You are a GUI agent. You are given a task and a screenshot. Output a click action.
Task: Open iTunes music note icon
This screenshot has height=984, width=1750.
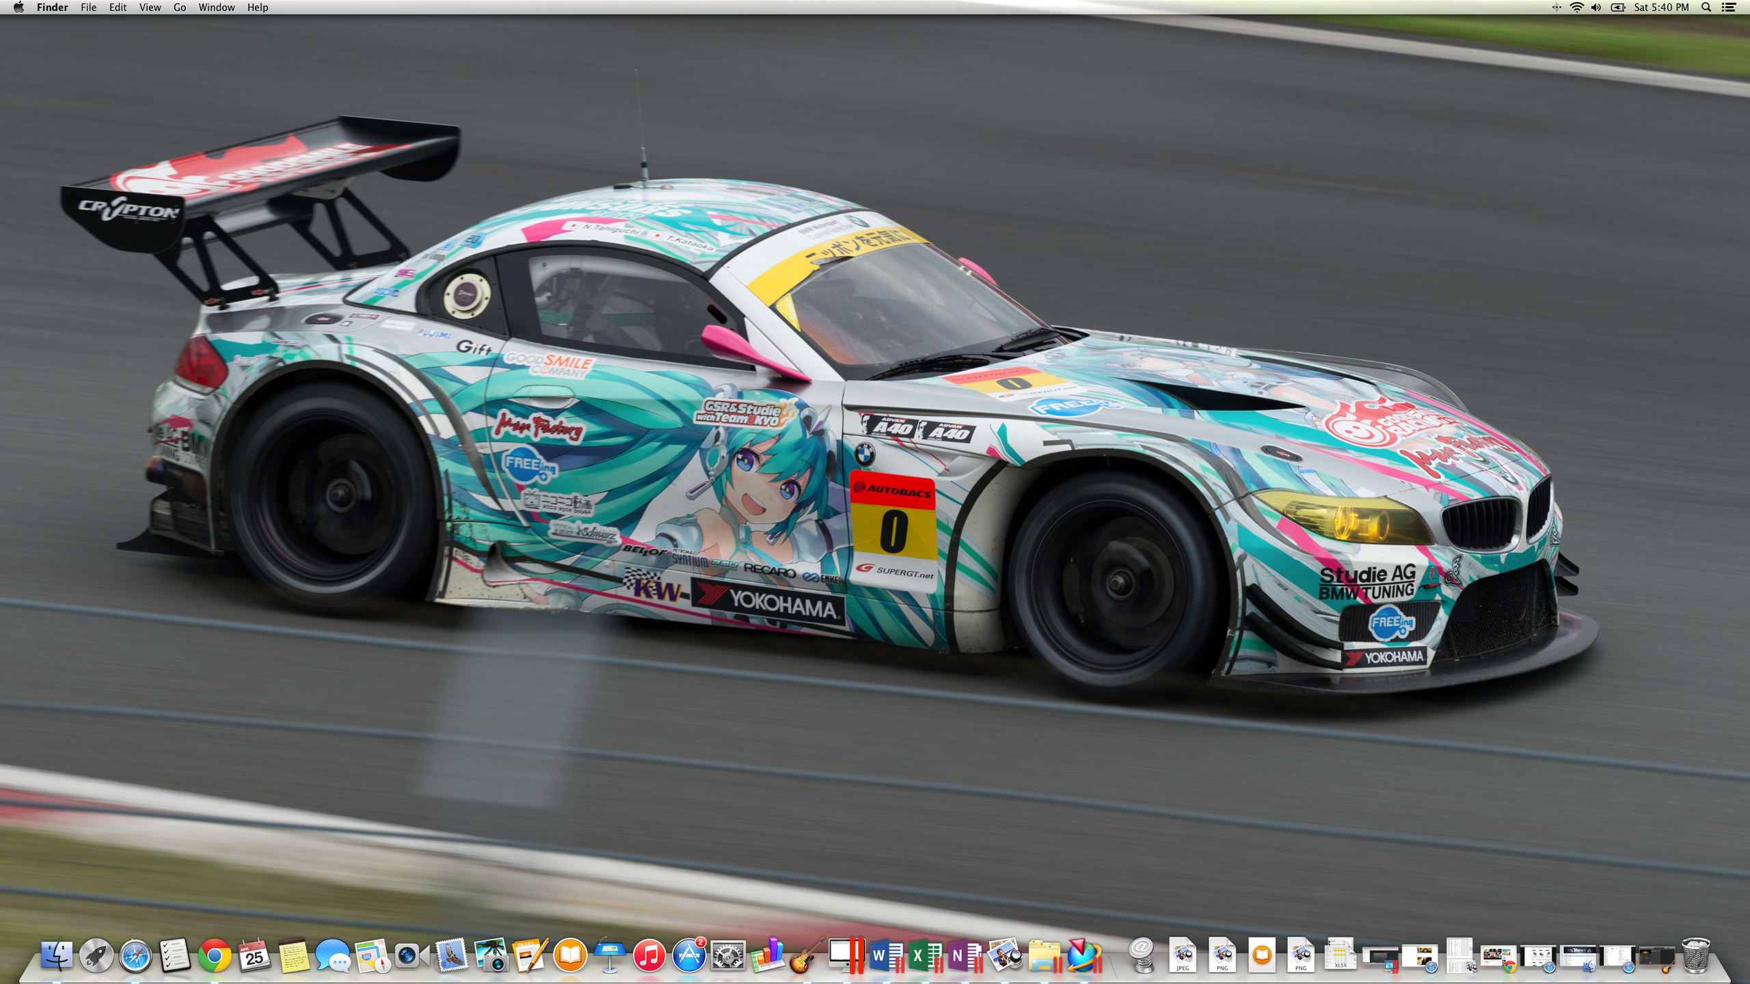click(x=649, y=955)
